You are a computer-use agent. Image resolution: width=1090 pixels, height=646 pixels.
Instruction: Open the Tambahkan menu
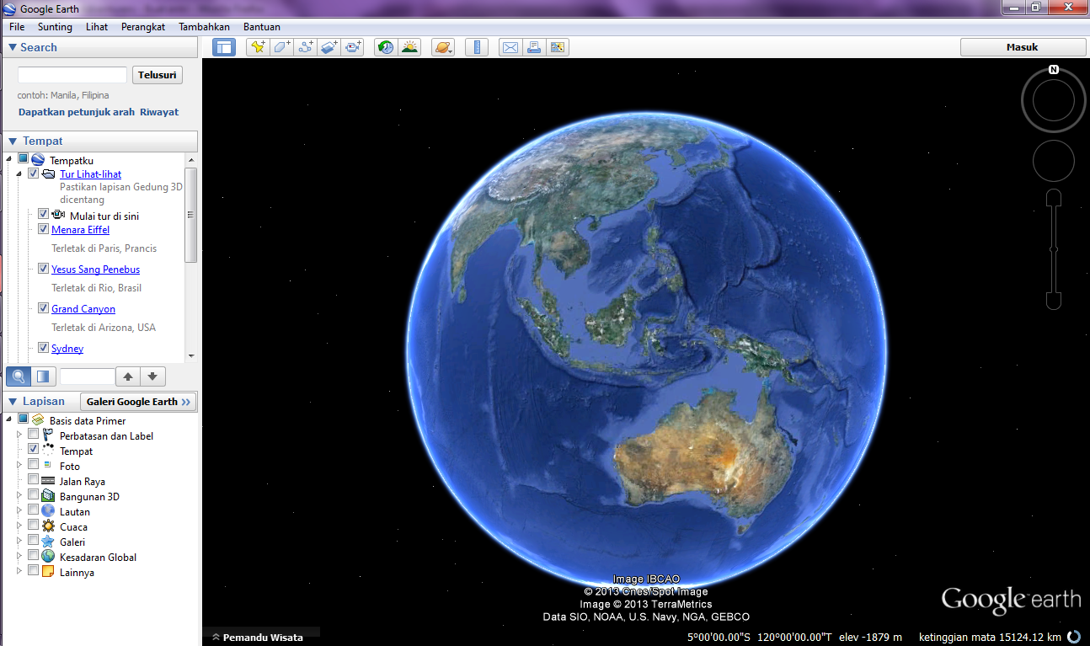[x=204, y=27]
